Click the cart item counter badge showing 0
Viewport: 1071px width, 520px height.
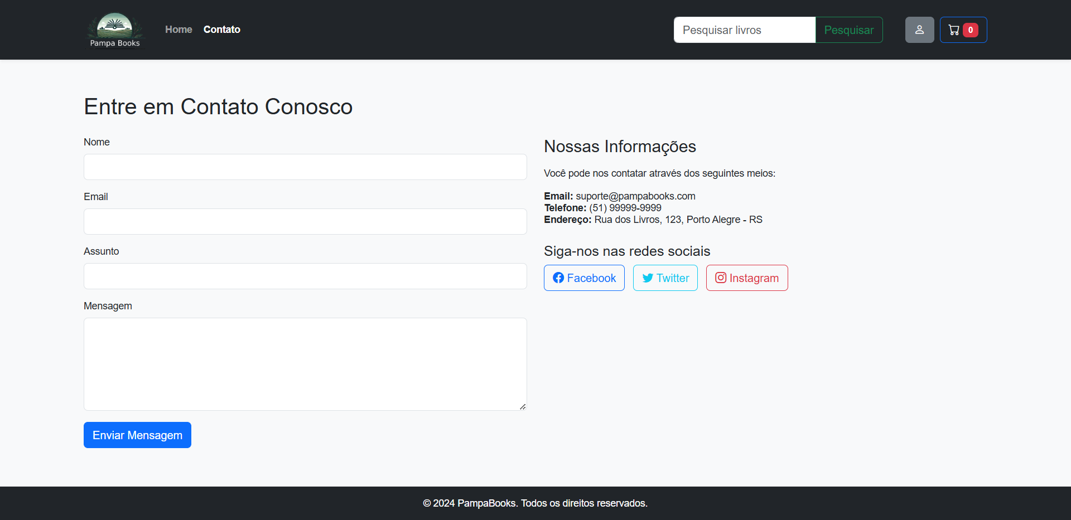pyautogui.click(x=971, y=30)
